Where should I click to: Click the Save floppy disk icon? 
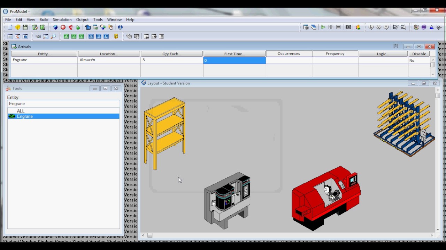25,27
